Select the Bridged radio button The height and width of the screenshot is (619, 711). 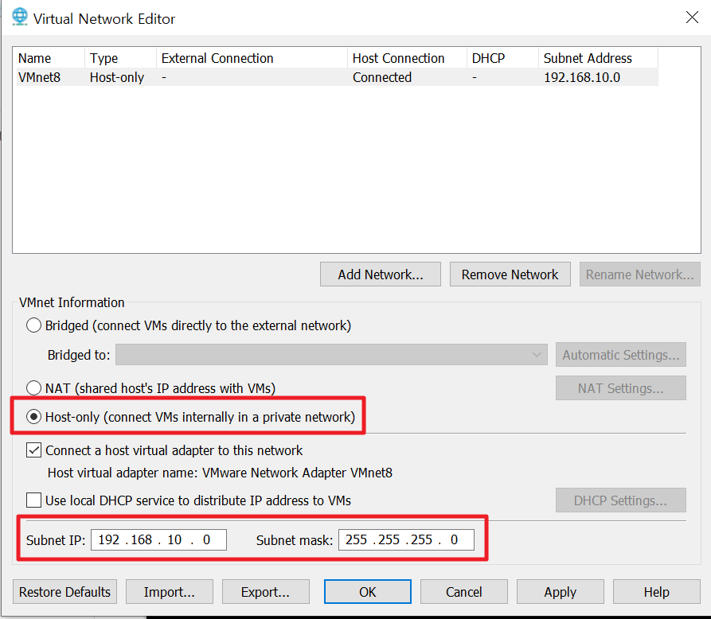pyautogui.click(x=33, y=325)
